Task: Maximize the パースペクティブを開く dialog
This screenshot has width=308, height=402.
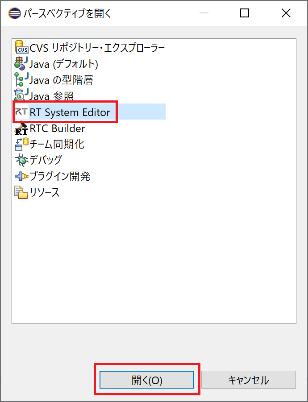Action: point(245,13)
